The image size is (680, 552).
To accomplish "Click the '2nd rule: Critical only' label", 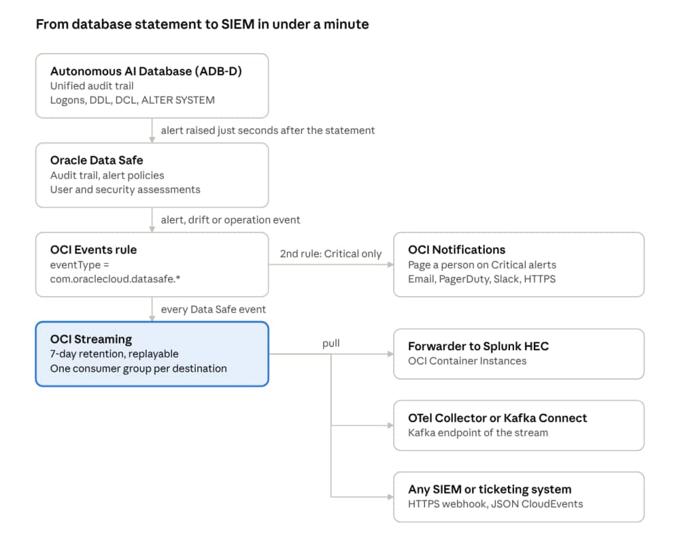I will point(331,253).
